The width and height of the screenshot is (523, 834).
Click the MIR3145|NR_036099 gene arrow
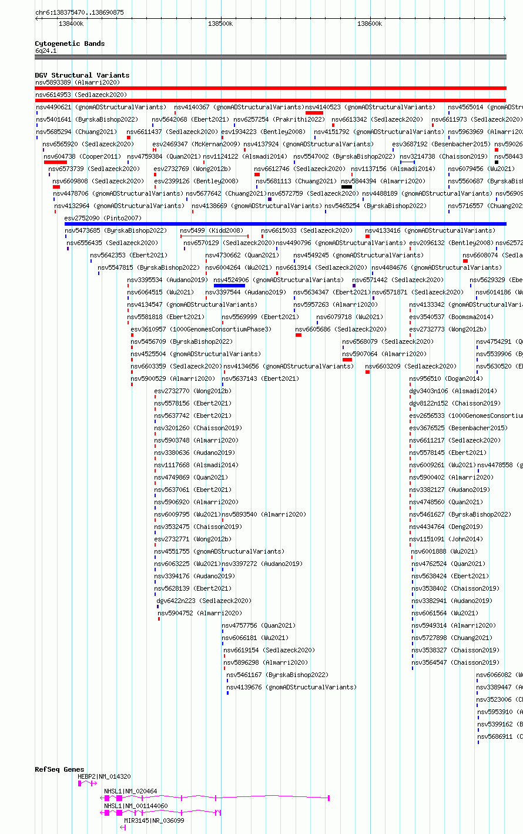coord(123,827)
